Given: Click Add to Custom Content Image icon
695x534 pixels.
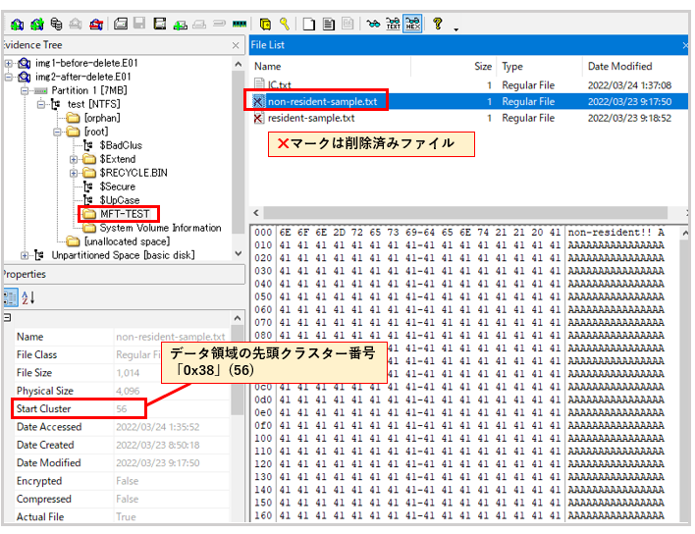Looking at the screenshot, I should click(180, 24).
